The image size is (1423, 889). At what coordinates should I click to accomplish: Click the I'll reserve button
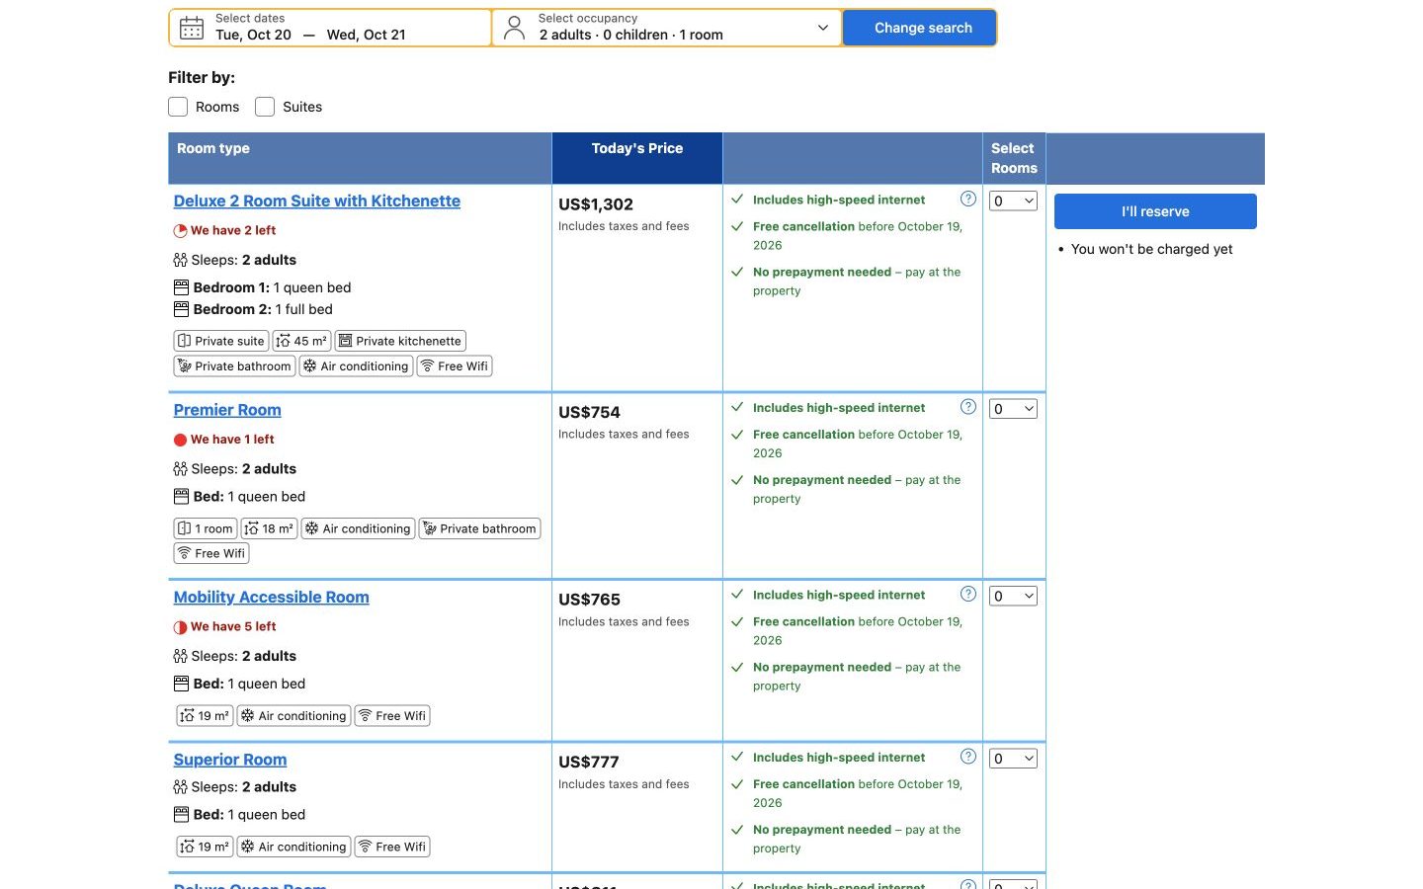[x=1155, y=211]
